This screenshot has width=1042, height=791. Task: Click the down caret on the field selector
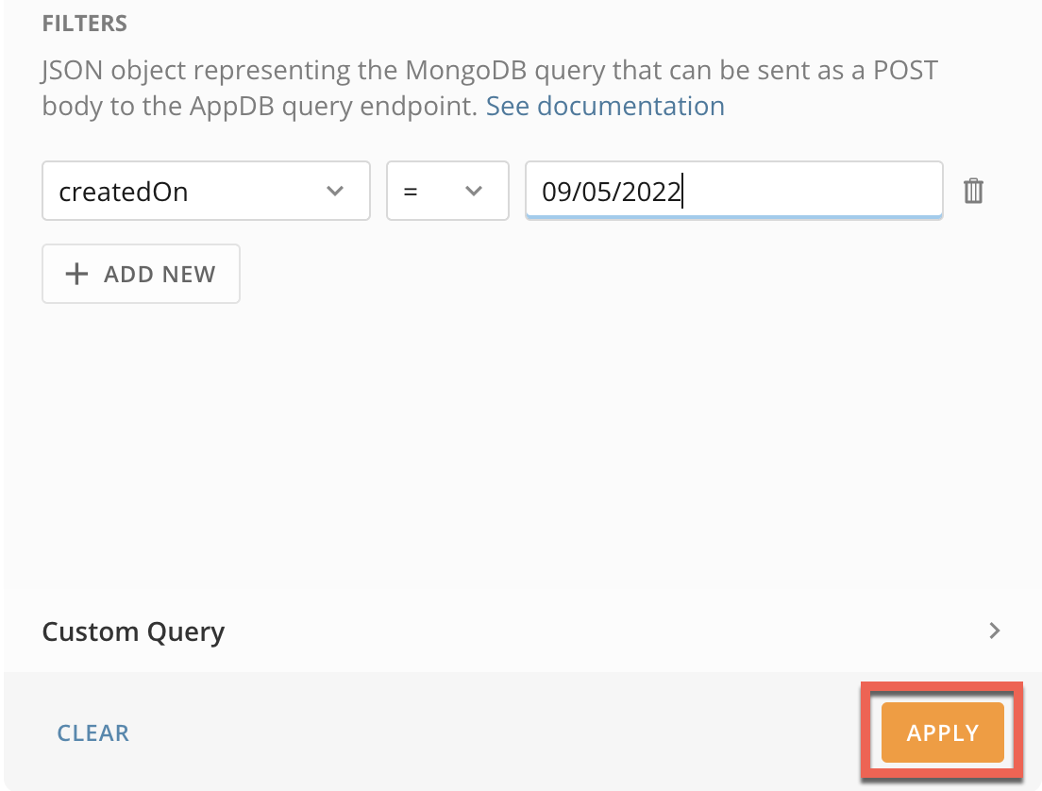click(x=335, y=191)
